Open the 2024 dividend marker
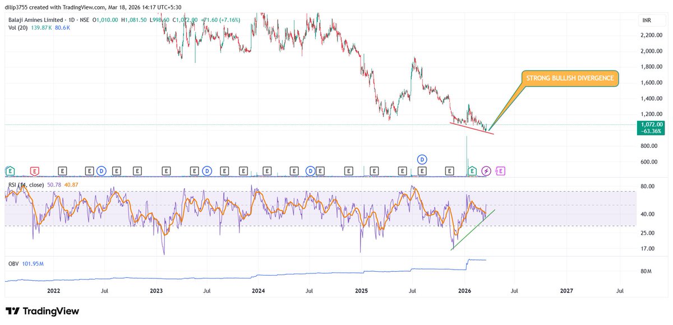673x325 pixels. [310, 170]
